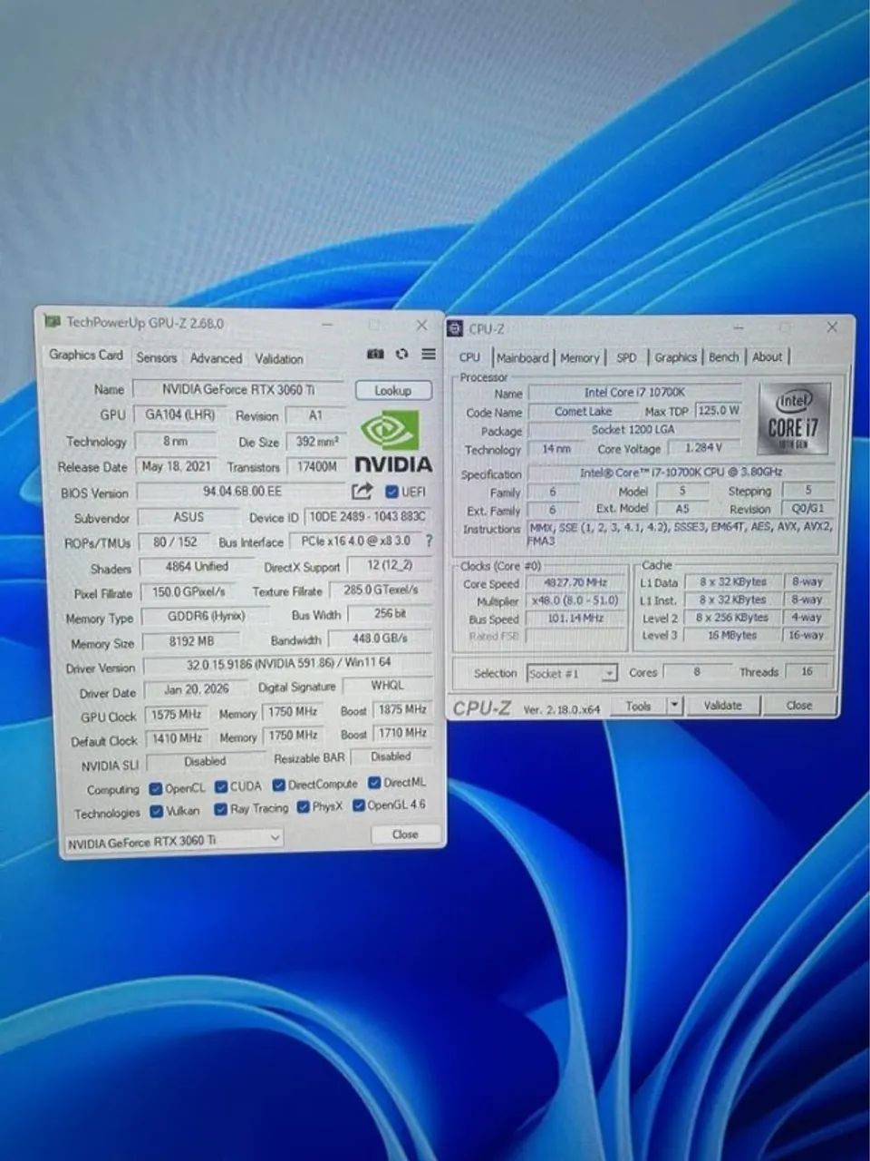Click the Max TDP 125.0 W field
Screen dimensions: 870x1161
tap(718, 411)
